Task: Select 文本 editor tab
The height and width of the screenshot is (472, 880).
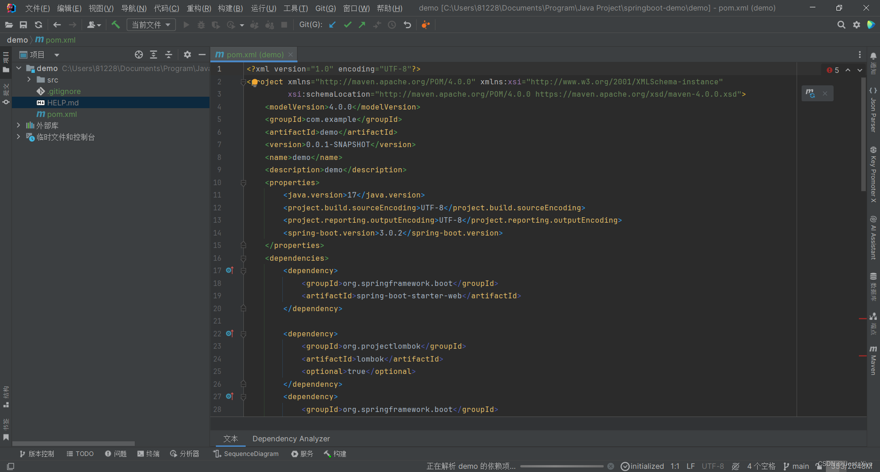Action: click(231, 439)
